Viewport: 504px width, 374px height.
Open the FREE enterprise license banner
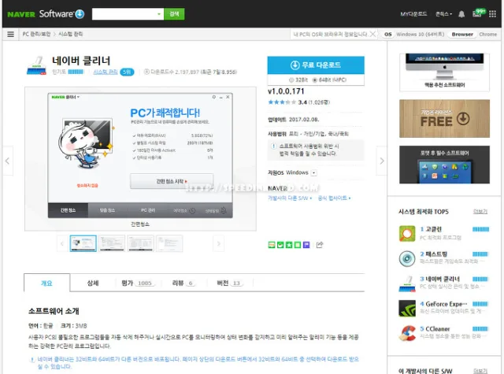444,119
